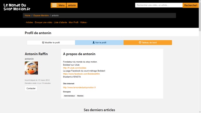Go to Home in breadcrumb

point(28,15)
